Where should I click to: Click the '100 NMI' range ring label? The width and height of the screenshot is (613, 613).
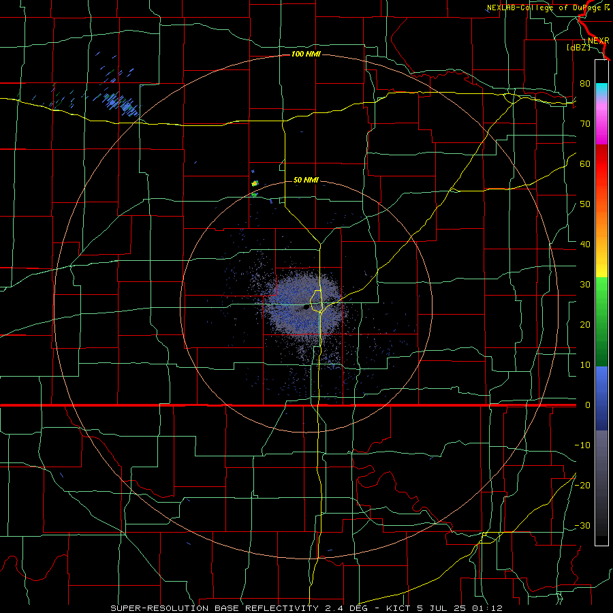[306, 54]
